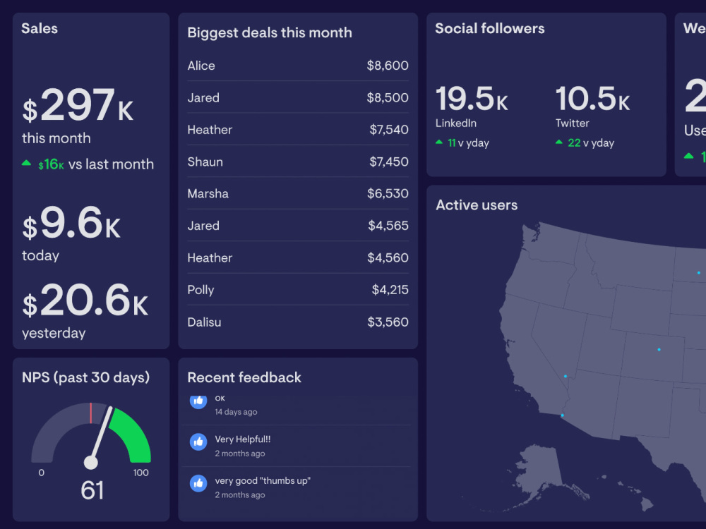706x529 pixels.
Task: Click the NPS gauge needle
Action: 100,438
